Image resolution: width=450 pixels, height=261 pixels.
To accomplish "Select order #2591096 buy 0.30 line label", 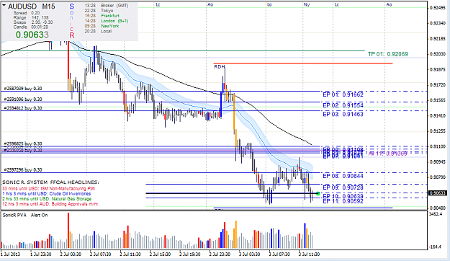I will click(x=23, y=99).
